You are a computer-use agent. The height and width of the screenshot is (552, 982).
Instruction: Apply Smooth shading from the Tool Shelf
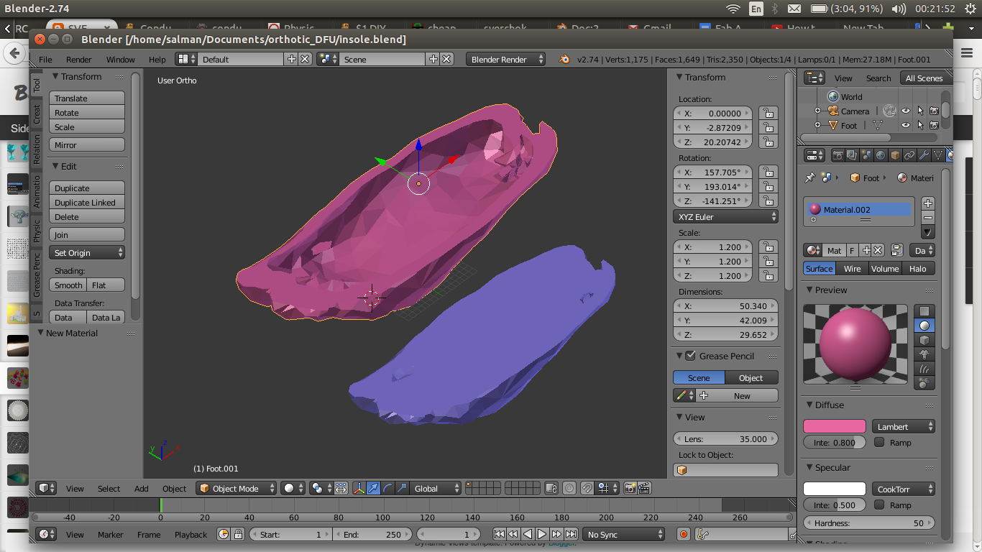68,285
